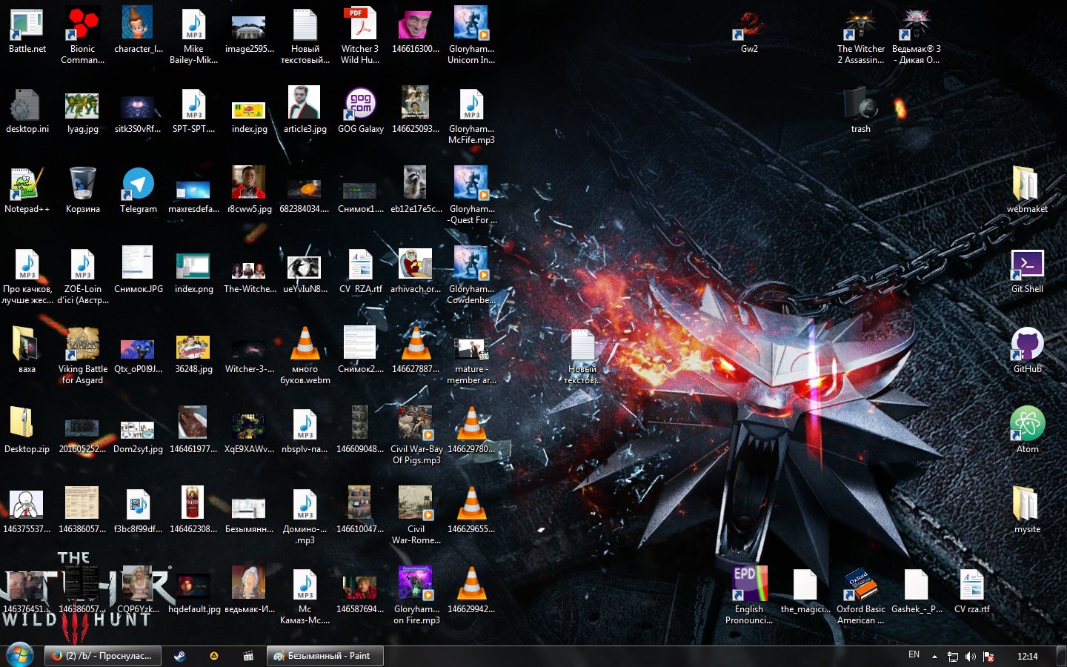Play ZOË-Loin d'ici mp3 file
Image resolution: width=1067 pixels, height=667 pixels.
coord(82,276)
